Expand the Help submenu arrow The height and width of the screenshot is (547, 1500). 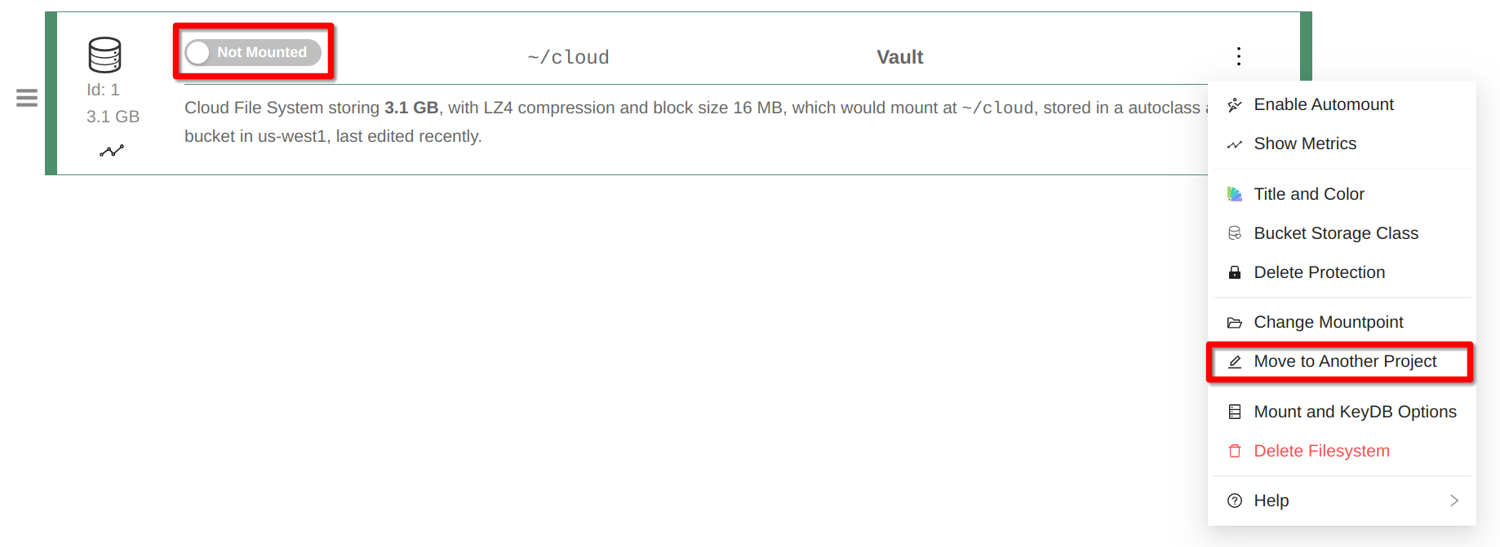1453,501
